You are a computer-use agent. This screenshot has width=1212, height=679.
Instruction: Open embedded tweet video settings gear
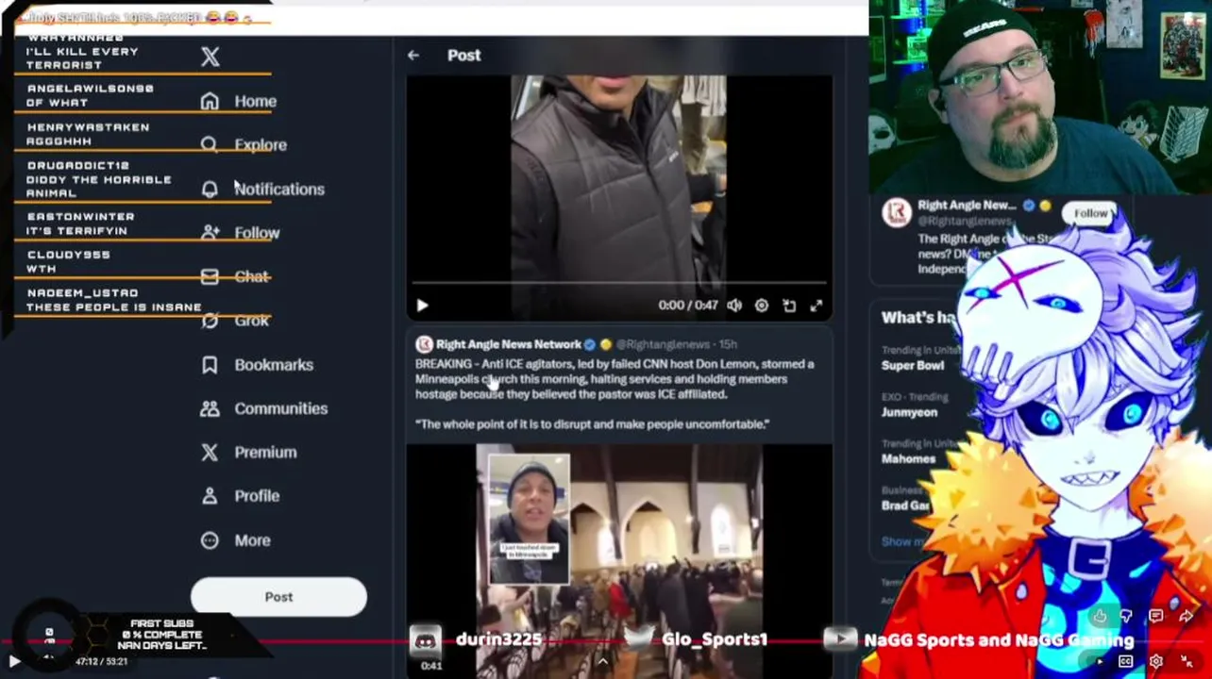[762, 306]
